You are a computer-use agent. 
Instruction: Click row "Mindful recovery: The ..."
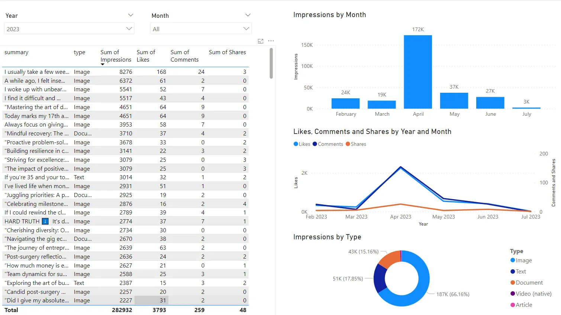[125, 133]
